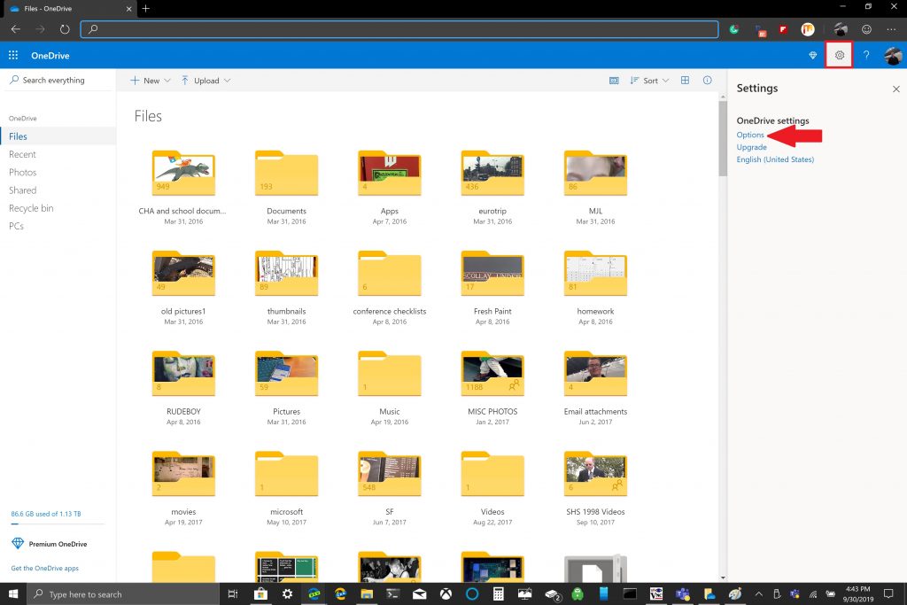The width and height of the screenshot is (907, 605).
Task: Open a new browser tab
Action: pyautogui.click(x=146, y=8)
